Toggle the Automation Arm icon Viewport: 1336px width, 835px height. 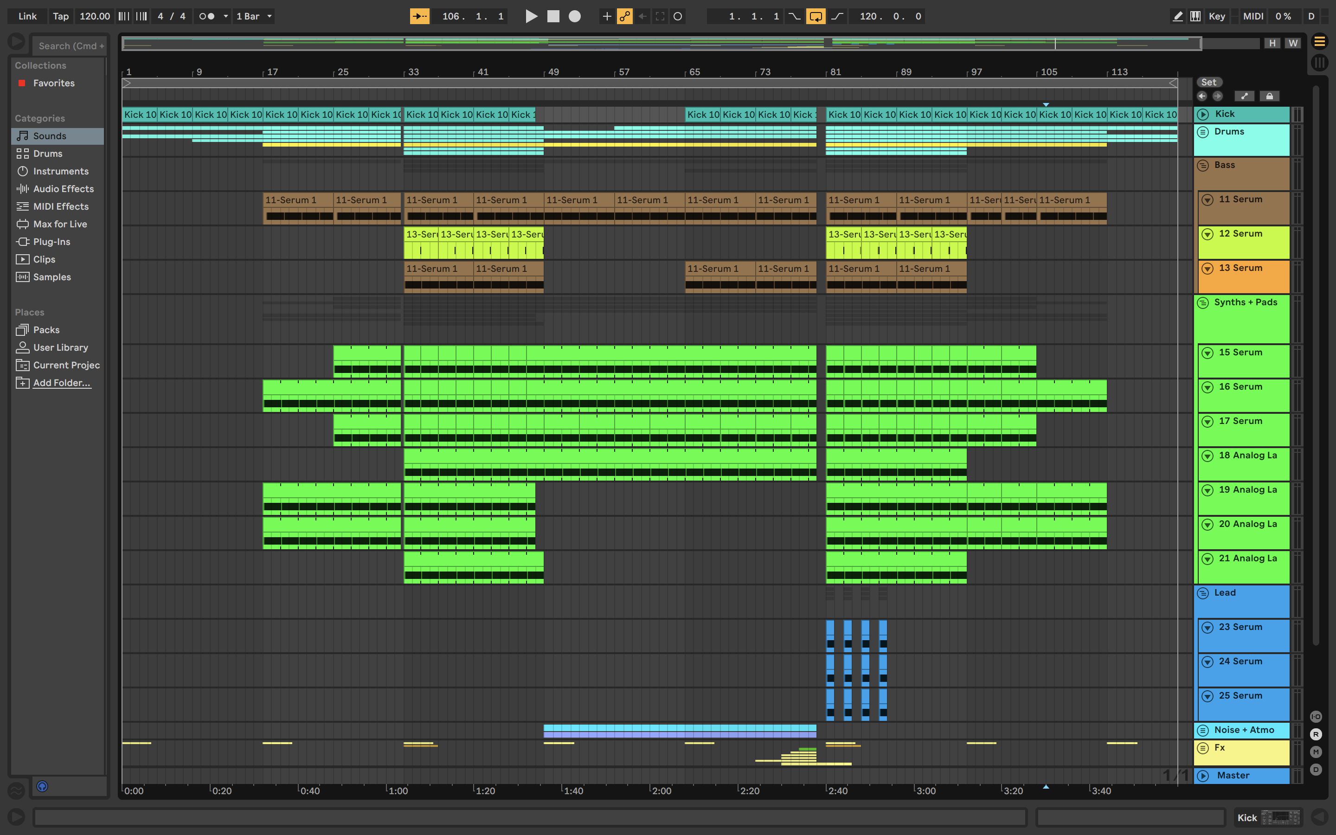(624, 16)
